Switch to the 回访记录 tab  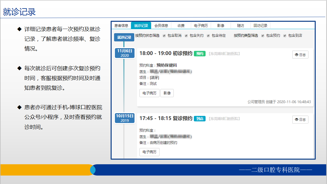click(x=260, y=25)
